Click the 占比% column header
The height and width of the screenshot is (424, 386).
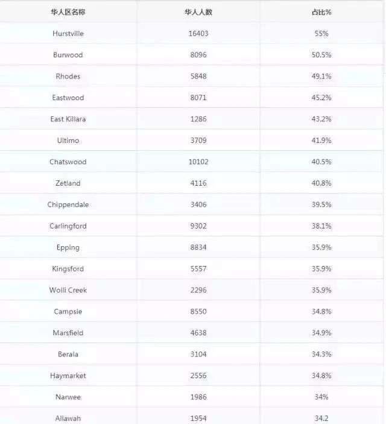tap(321, 12)
